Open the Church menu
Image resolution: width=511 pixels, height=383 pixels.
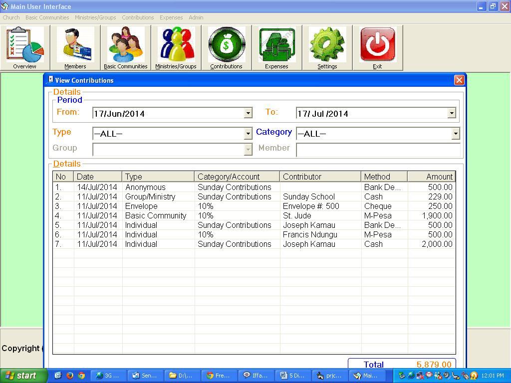click(x=10, y=17)
